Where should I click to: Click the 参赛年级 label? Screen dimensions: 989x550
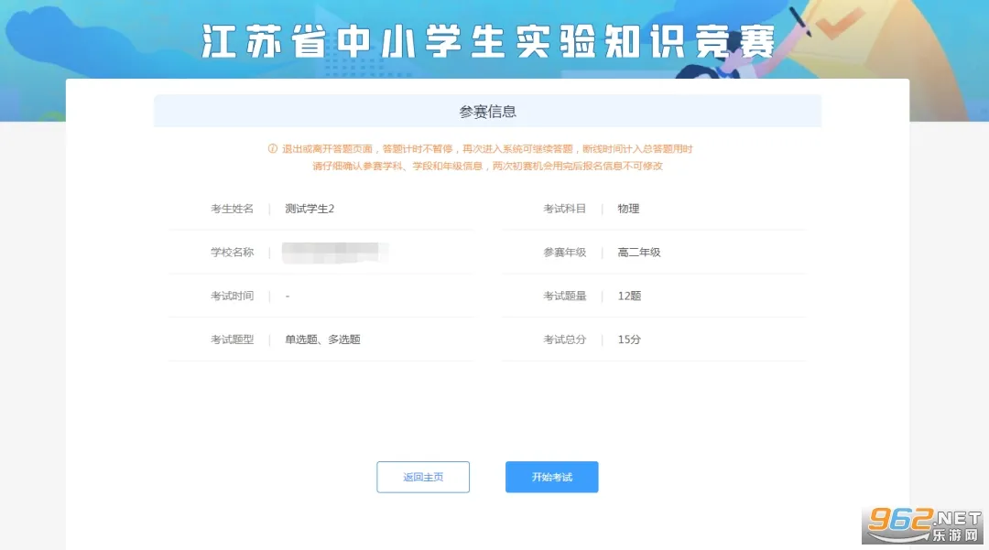point(564,252)
